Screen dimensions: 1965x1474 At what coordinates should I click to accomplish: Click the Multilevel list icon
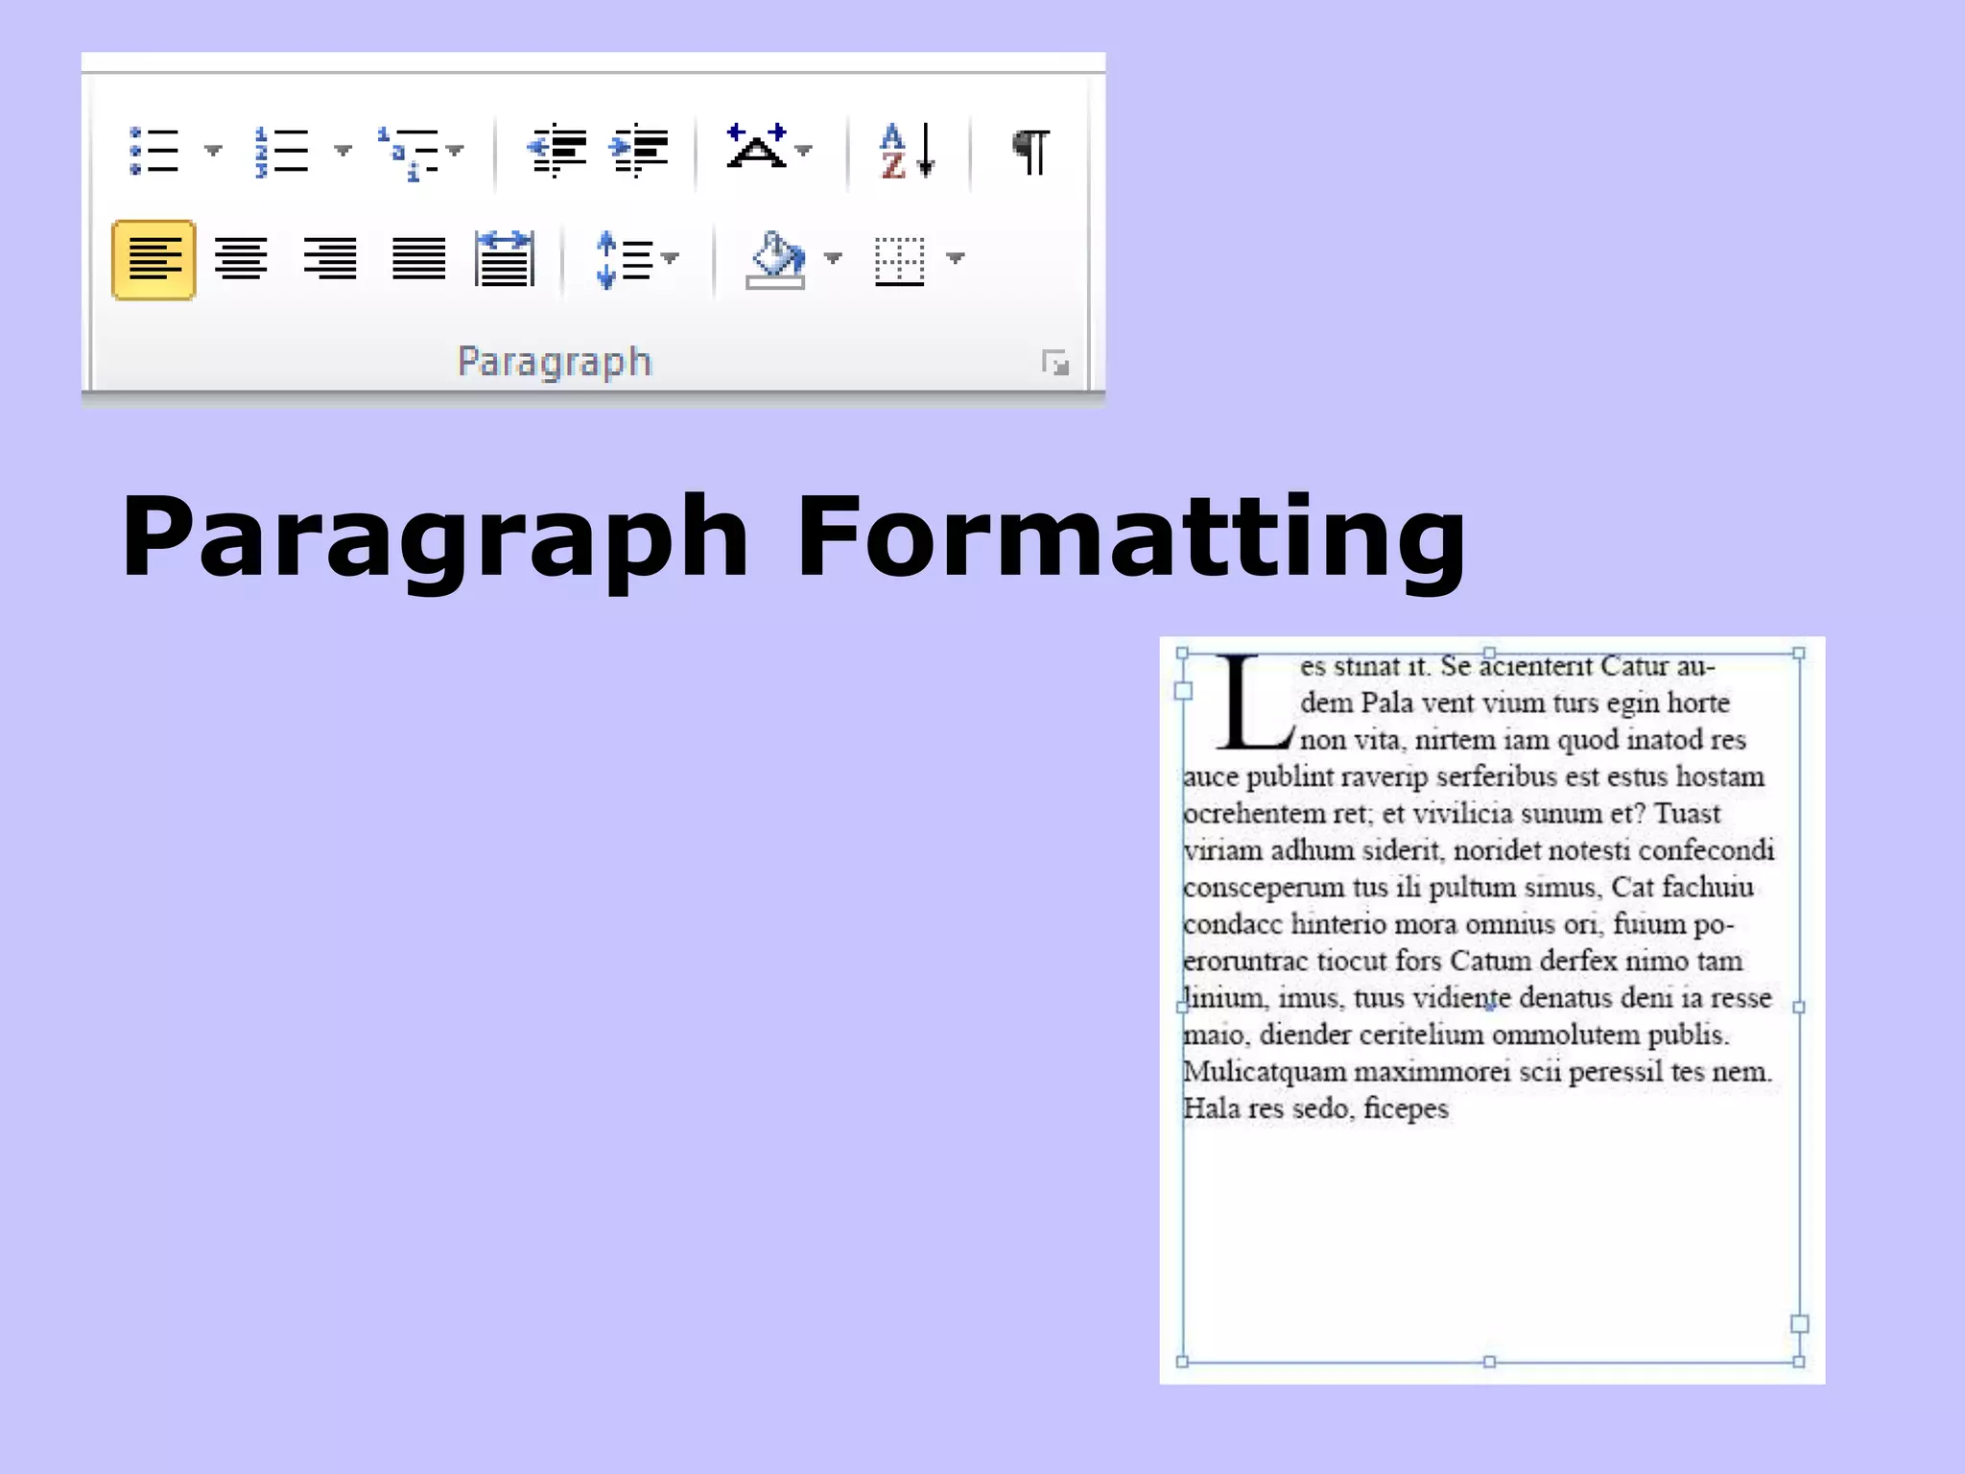(x=410, y=154)
